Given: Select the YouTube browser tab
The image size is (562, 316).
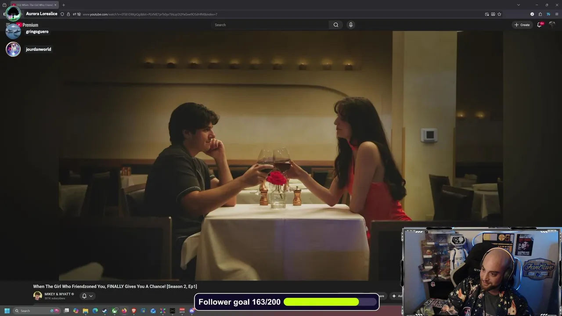Looking at the screenshot, I should [34, 5].
